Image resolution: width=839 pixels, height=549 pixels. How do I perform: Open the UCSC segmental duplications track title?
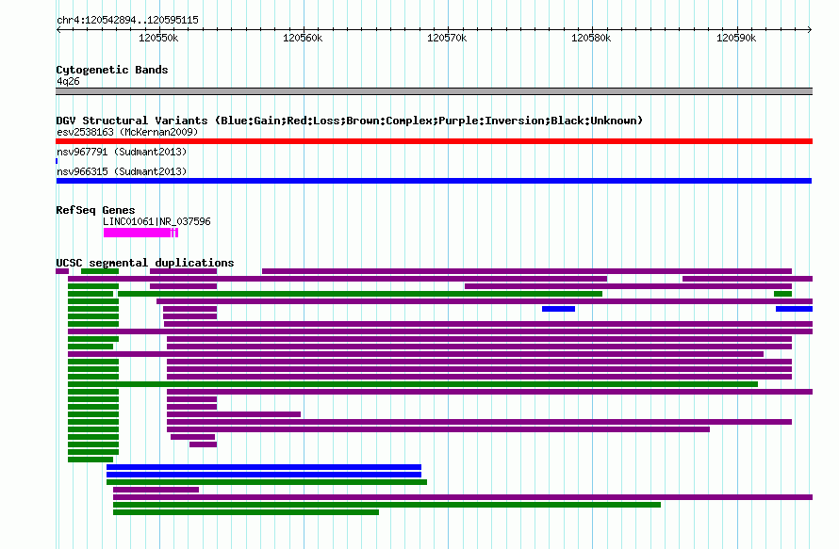point(145,263)
